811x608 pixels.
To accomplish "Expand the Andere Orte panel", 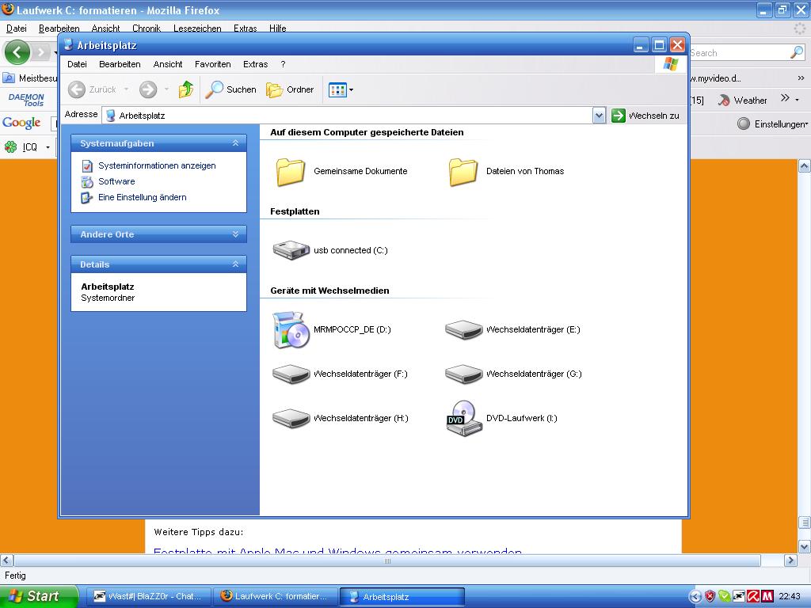I will point(235,234).
